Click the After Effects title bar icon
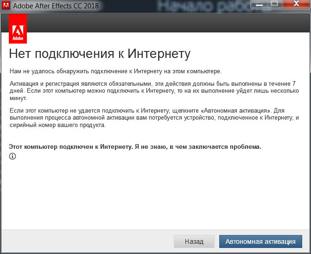Screen dimensions: 311x254 (x=6, y=6)
